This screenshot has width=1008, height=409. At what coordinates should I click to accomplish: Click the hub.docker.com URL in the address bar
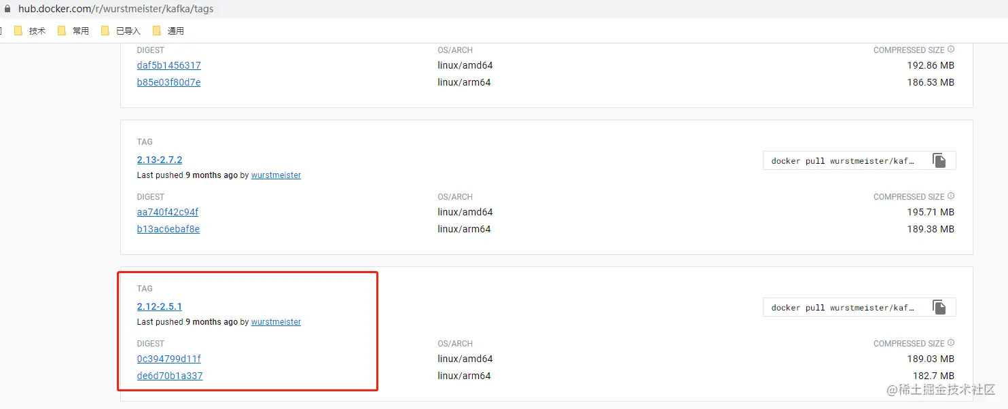(x=115, y=9)
